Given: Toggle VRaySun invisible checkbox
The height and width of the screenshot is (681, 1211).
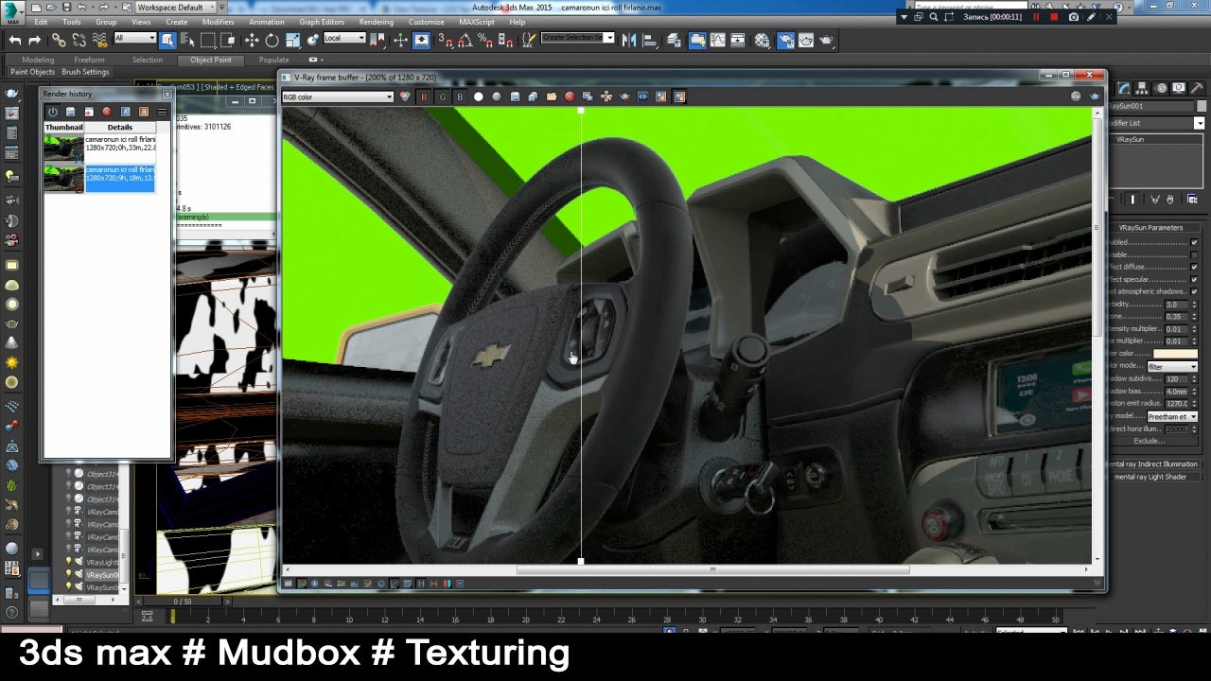Looking at the screenshot, I should tap(1194, 254).
